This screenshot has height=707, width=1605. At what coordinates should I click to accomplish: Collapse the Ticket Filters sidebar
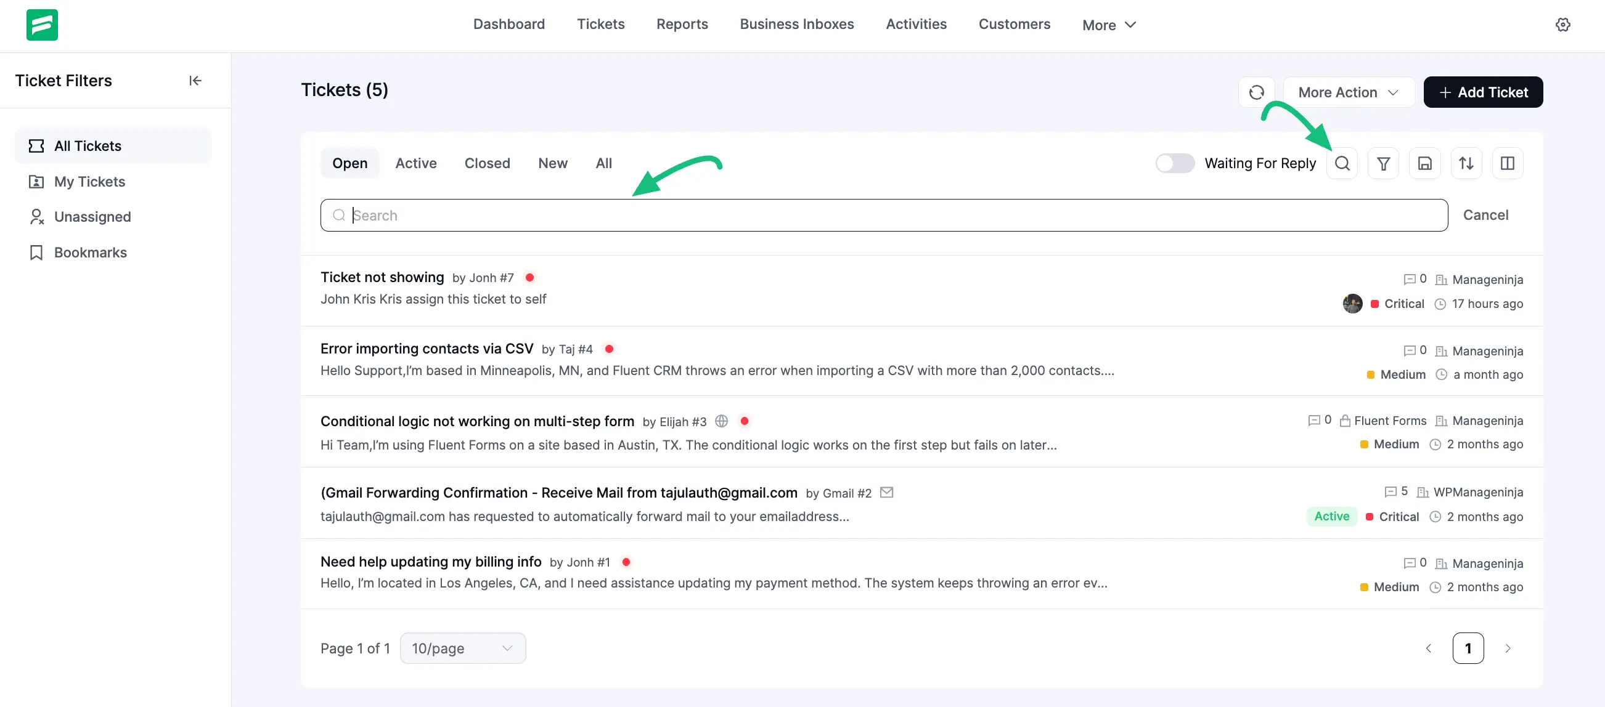[195, 80]
